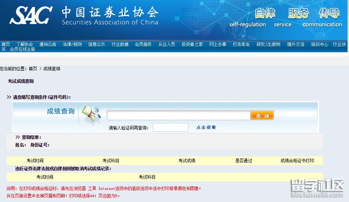Open 培训中心 in the navigation bar

(x=319, y=44)
